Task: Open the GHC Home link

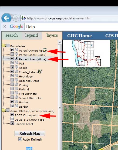Action: [79, 36]
